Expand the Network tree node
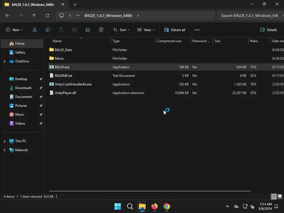This screenshot has width=284, height=213. coord(4,150)
